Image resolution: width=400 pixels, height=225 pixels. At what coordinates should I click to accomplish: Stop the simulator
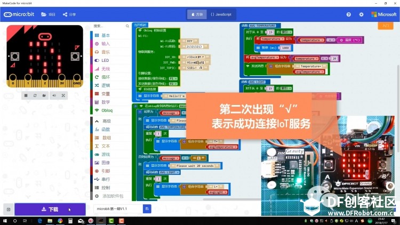[26, 95]
